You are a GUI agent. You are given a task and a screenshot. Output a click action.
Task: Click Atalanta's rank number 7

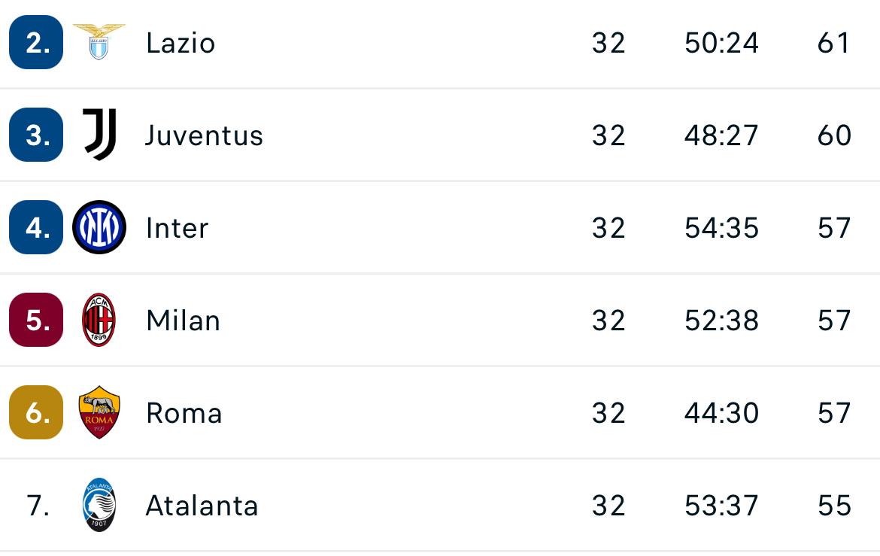point(38,506)
